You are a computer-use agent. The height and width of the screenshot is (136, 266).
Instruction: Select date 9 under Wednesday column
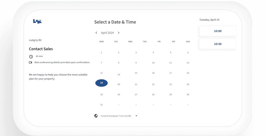(x=136, y=63)
